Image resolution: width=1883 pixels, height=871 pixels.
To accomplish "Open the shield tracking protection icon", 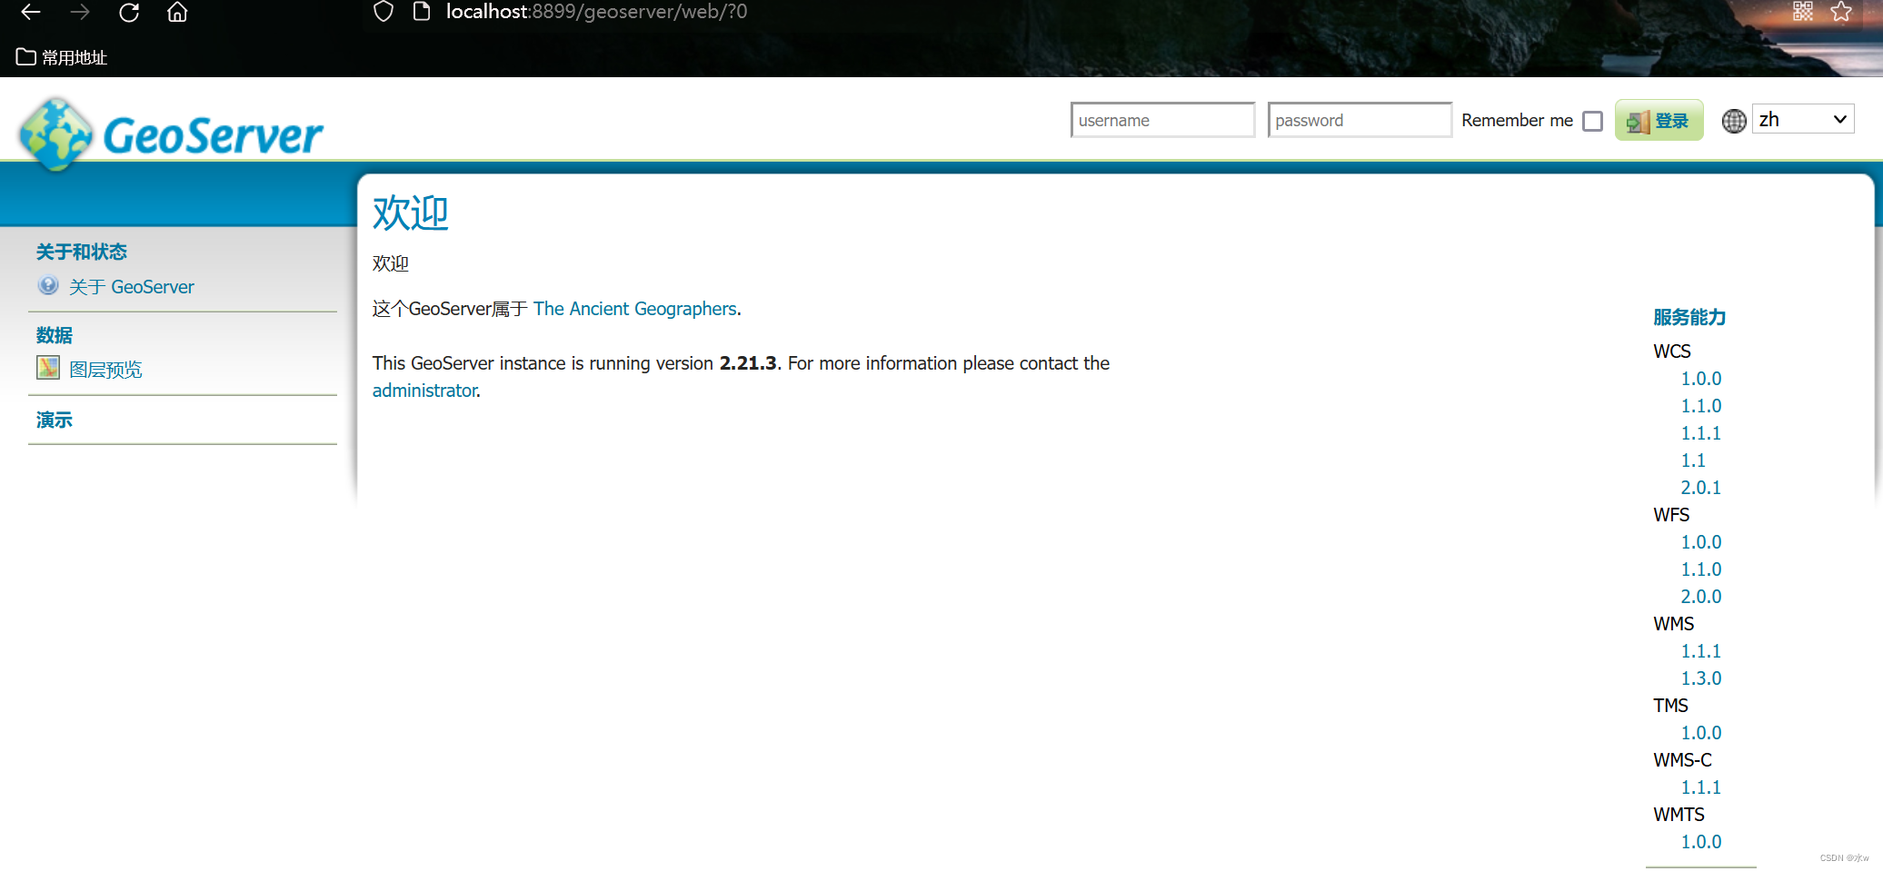I will (384, 11).
